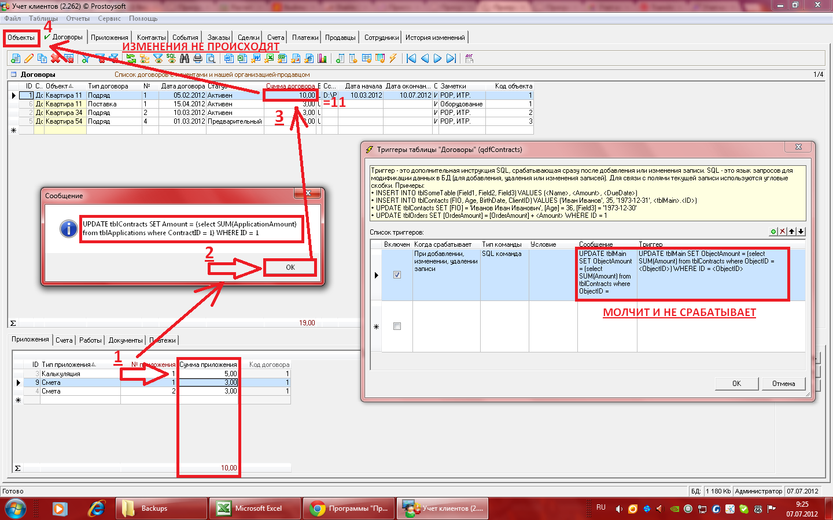Click the RU language indicator

pyautogui.click(x=601, y=507)
